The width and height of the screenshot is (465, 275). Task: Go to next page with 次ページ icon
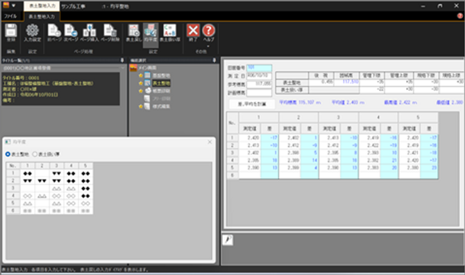point(71,31)
